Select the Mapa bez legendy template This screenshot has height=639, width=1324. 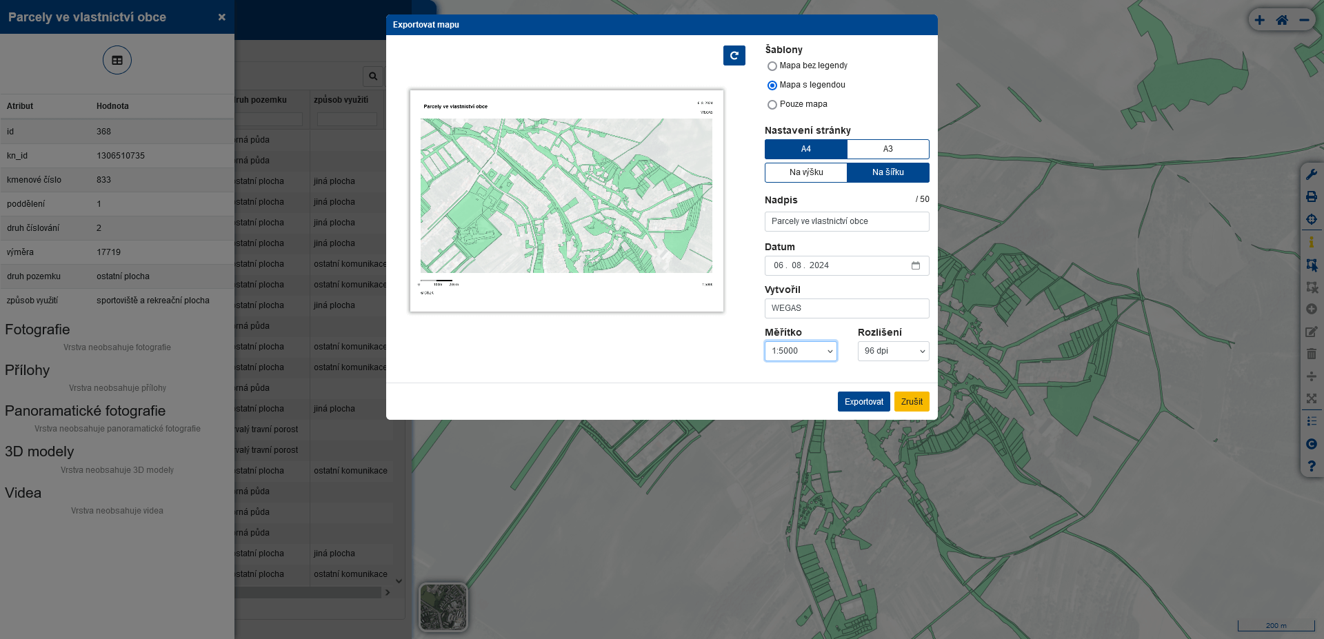[772, 66]
